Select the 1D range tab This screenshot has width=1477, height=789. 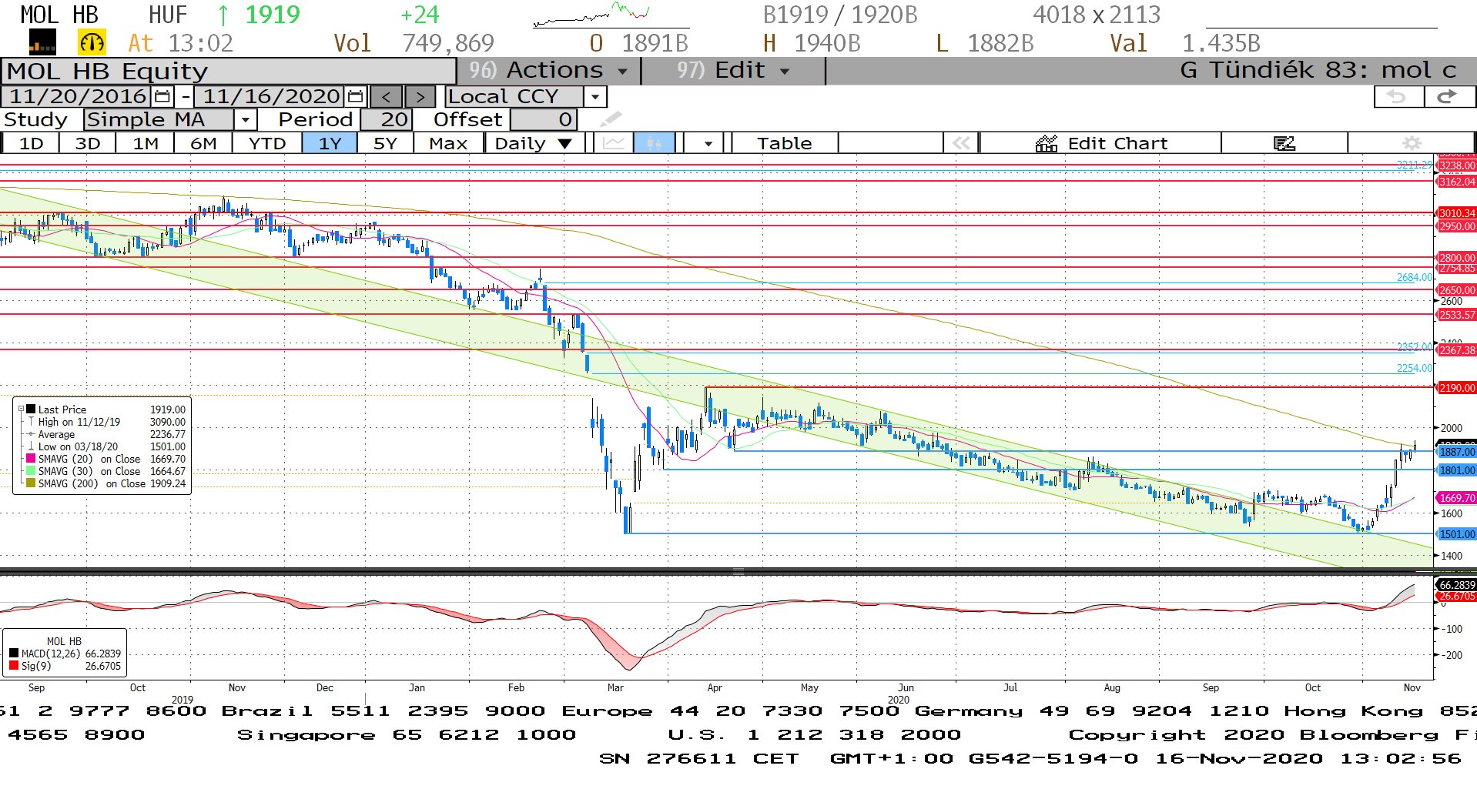(31, 143)
